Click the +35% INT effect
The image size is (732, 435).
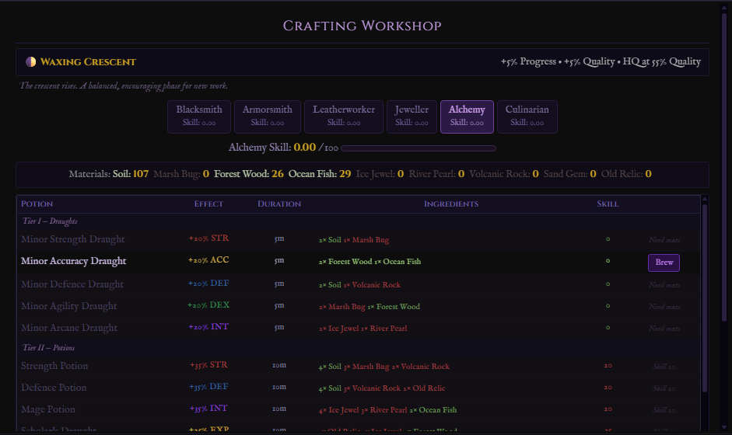coord(208,409)
